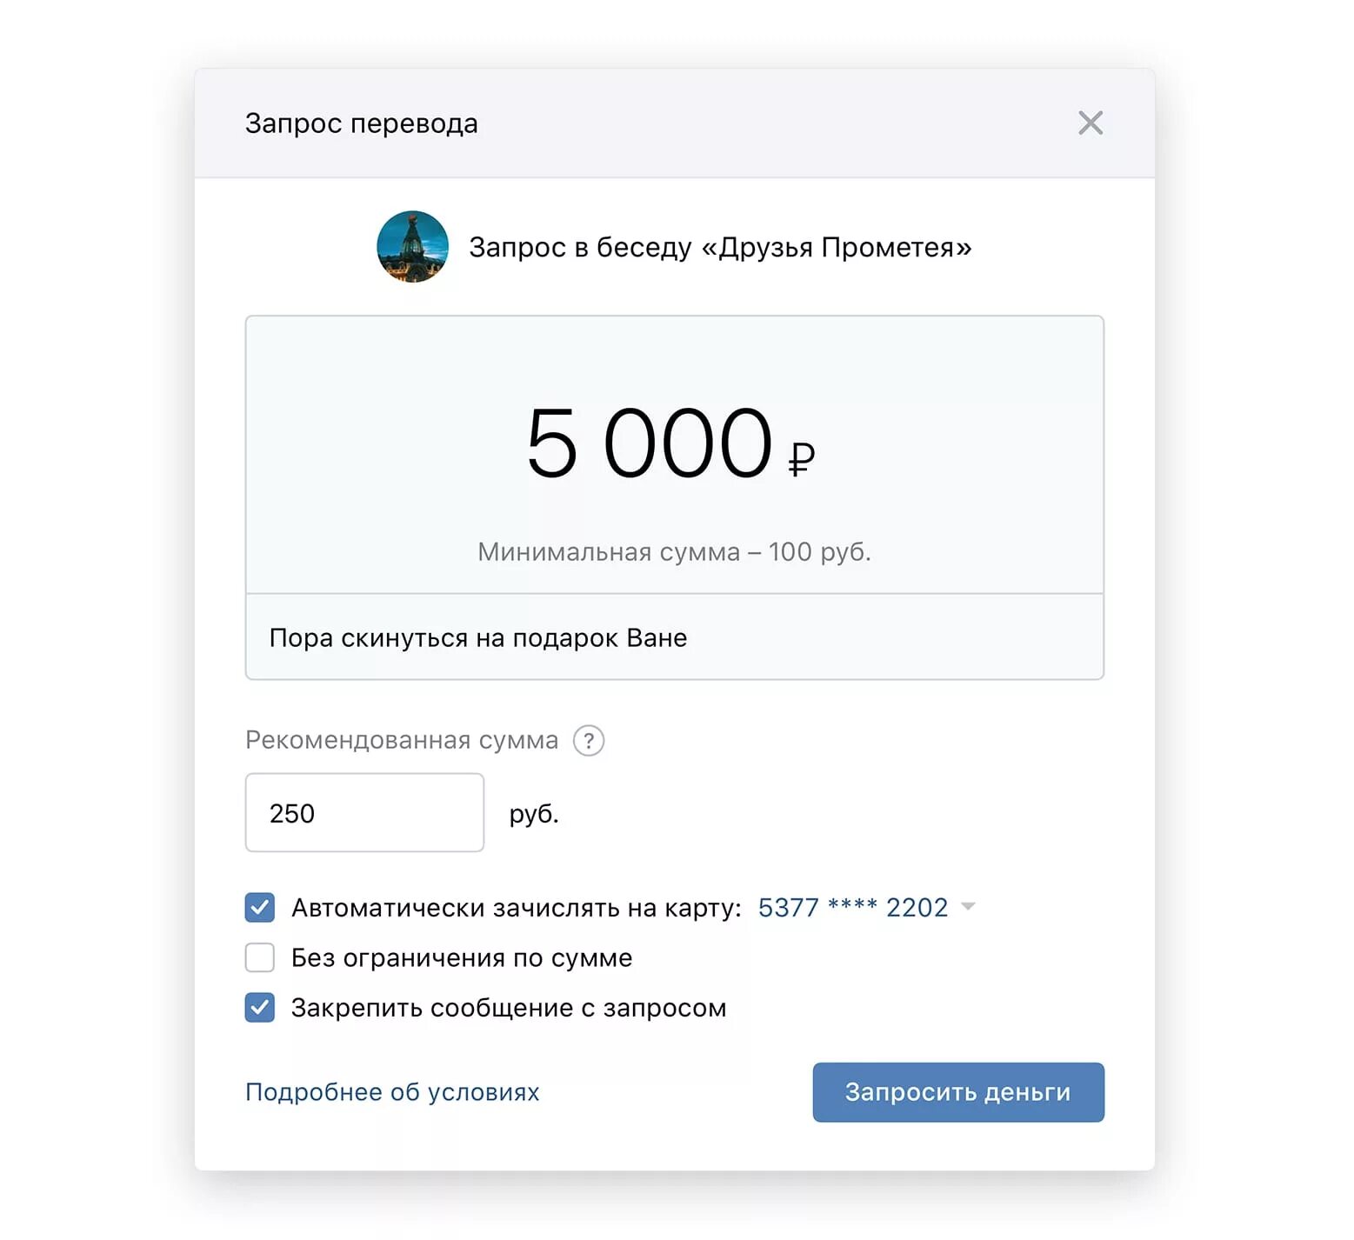The image size is (1354, 1240).
Task: Expand the card selection dropdown arrow
Action: pyautogui.click(x=968, y=907)
